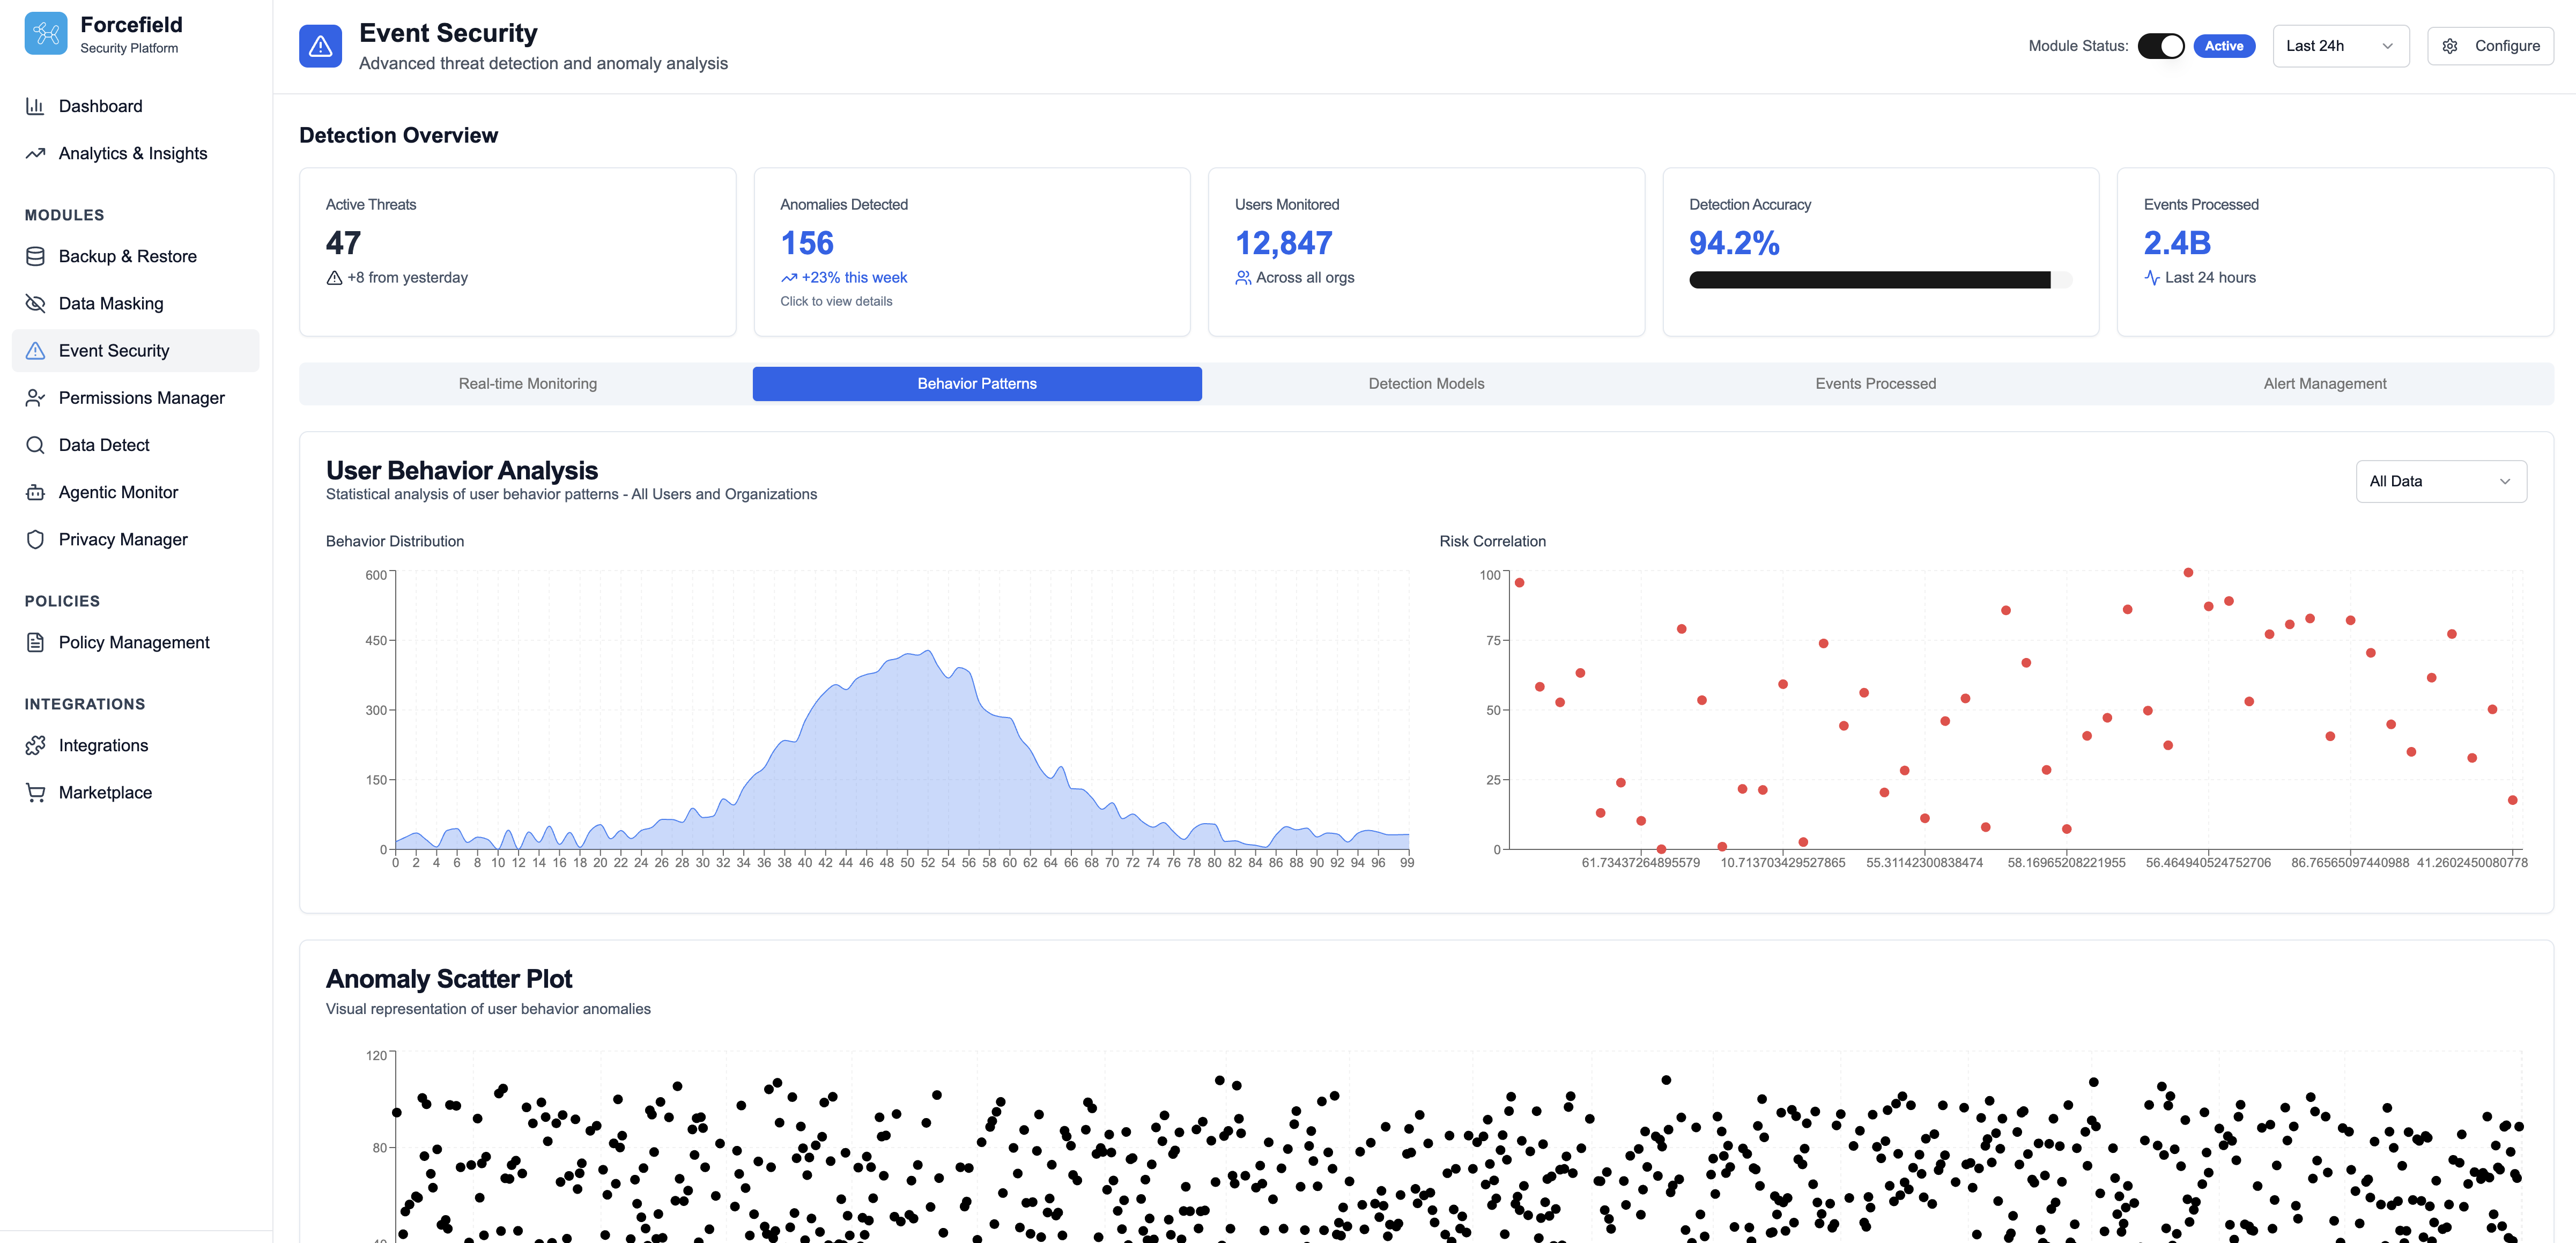This screenshot has width=2576, height=1243.
Task: Open the Last 24h time range dropdown
Action: pos(2340,46)
